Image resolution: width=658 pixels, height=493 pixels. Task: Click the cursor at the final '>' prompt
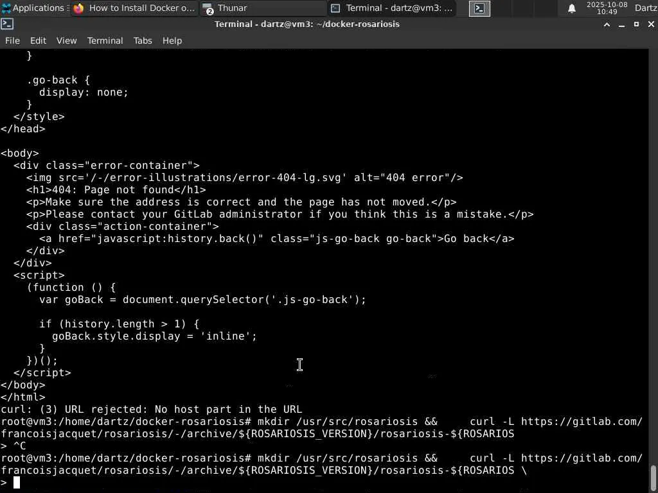tap(16, 483)
